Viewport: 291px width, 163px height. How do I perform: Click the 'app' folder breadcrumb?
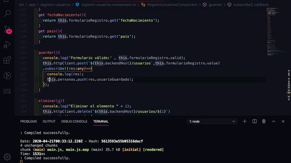(x=32, y=5)
